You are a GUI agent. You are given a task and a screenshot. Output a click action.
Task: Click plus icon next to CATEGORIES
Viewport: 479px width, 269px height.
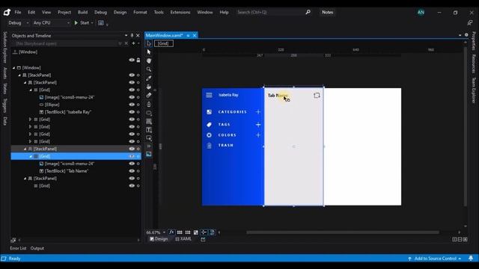coord(258,112)
